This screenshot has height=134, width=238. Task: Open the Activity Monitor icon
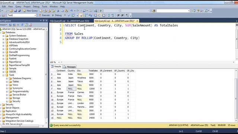[x=95, y=11]
